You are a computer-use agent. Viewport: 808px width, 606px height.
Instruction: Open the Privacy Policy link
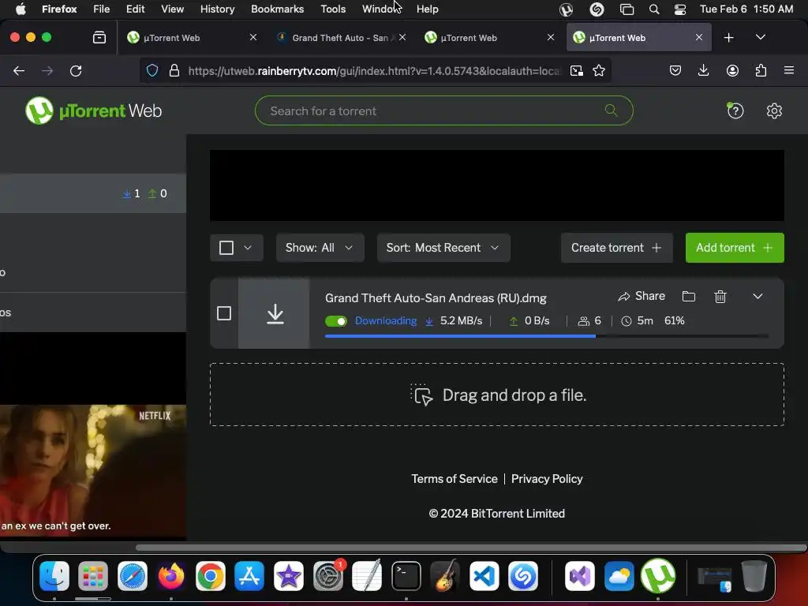[547, 479]
